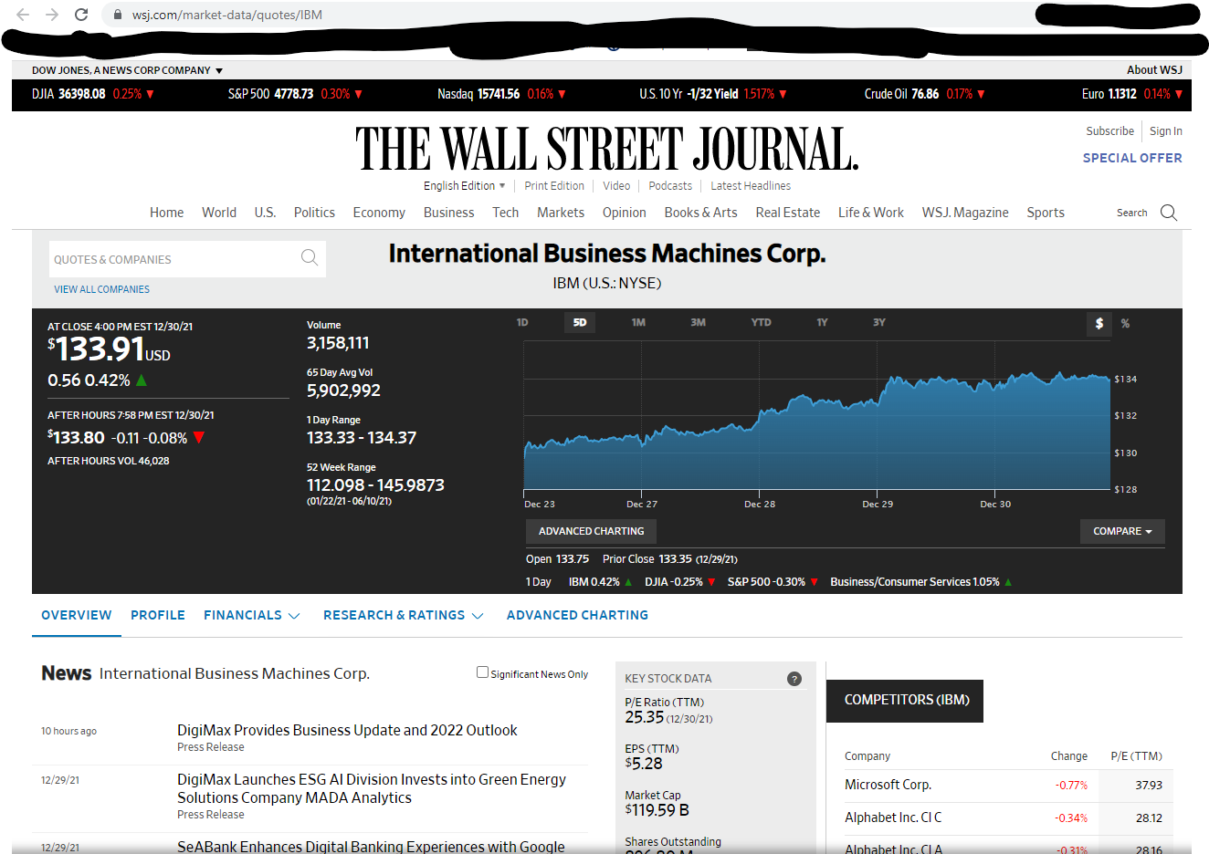Screen dimensions: 1209x854
Task: Click the Advanced Charting button under chart
Action: tap(591, 531)
